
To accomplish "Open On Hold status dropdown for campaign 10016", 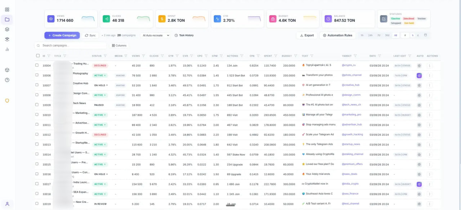I will tap(101, 174).
